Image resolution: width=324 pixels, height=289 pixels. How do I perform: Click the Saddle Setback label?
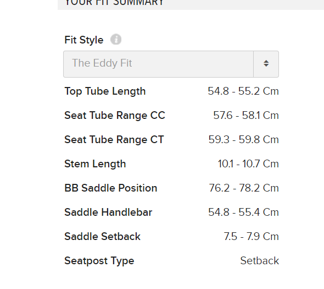(102, 237)
